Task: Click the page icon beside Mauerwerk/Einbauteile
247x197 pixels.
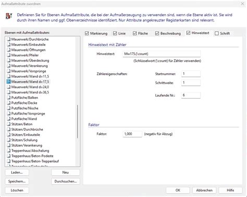Action: pos(8,44)
